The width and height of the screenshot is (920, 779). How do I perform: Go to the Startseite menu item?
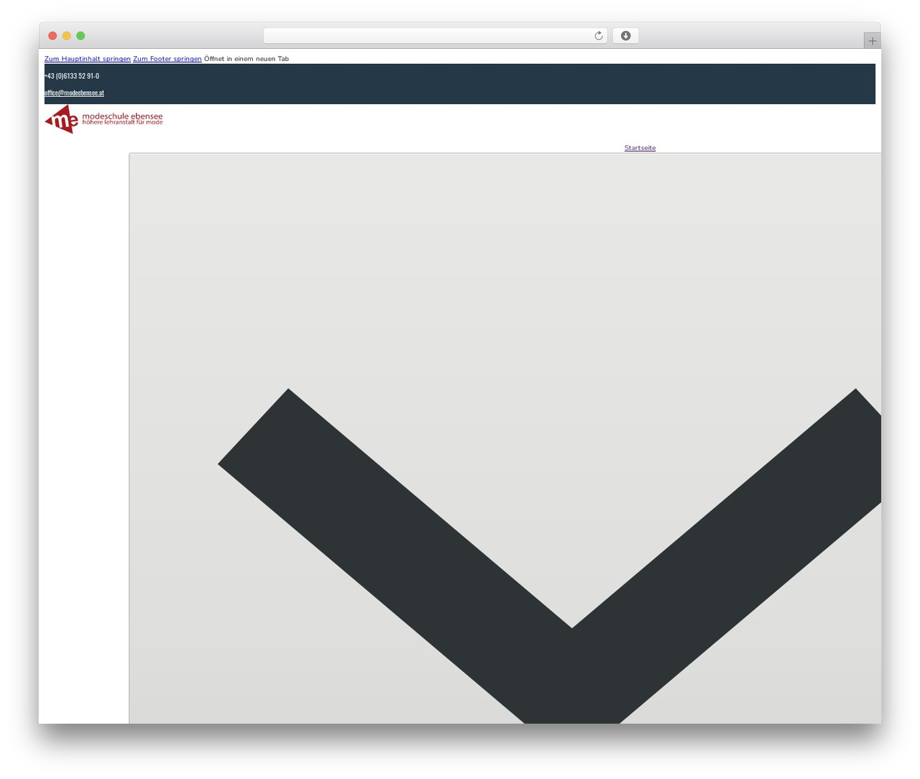[x=640, y=148]
